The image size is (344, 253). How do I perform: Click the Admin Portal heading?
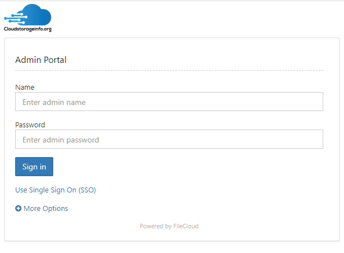41,59
